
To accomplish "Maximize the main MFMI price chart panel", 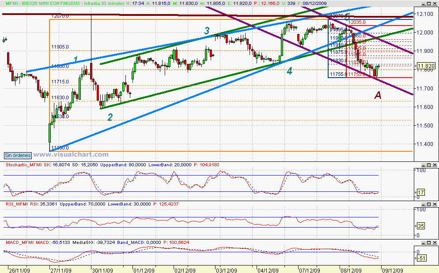I will pyautogui.click(x=429, y=3).
